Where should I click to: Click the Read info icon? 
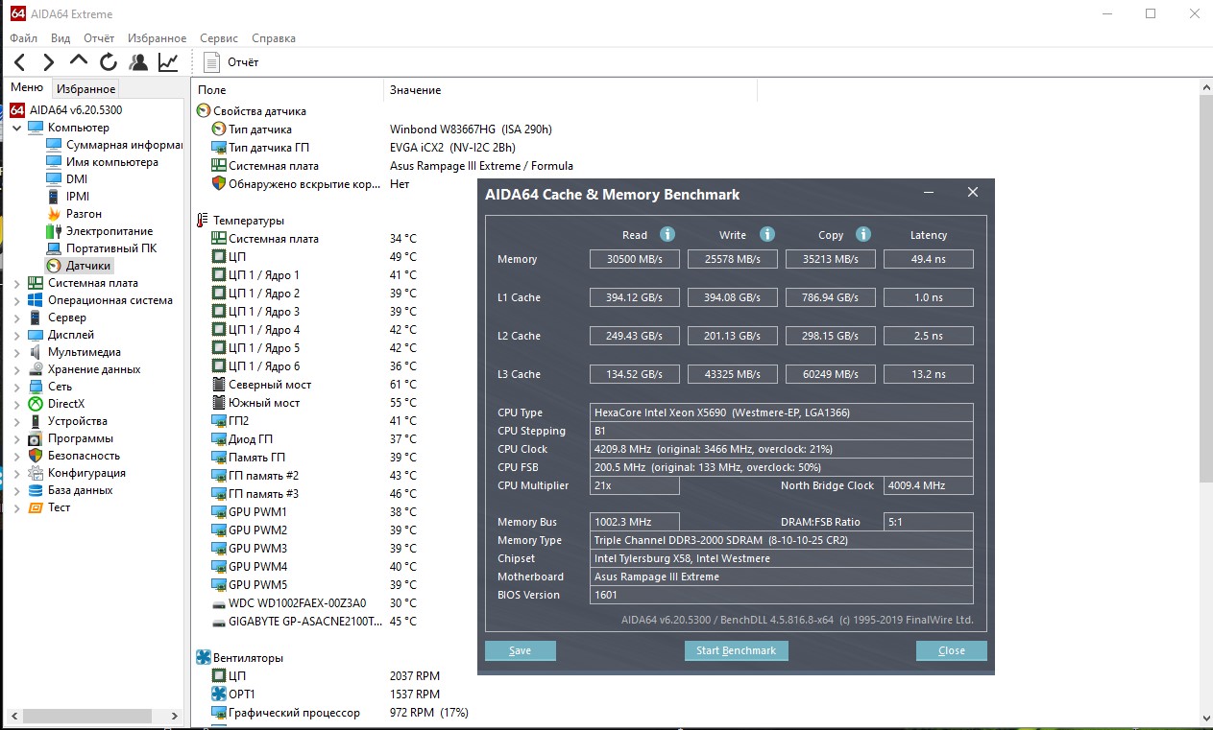(x=667, y=234)
